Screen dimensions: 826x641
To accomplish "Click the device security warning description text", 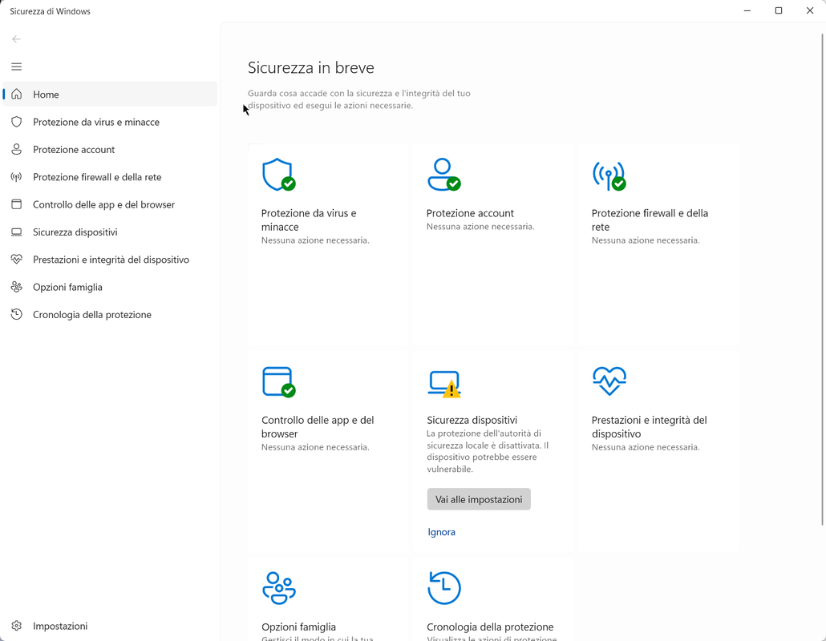I will (x=488, y=451).
